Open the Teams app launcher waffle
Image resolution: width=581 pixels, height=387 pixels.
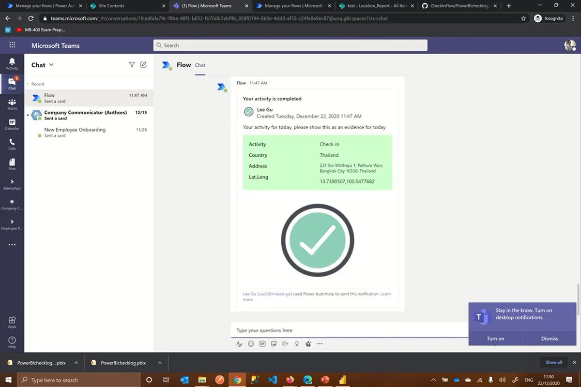pos(12,45)
